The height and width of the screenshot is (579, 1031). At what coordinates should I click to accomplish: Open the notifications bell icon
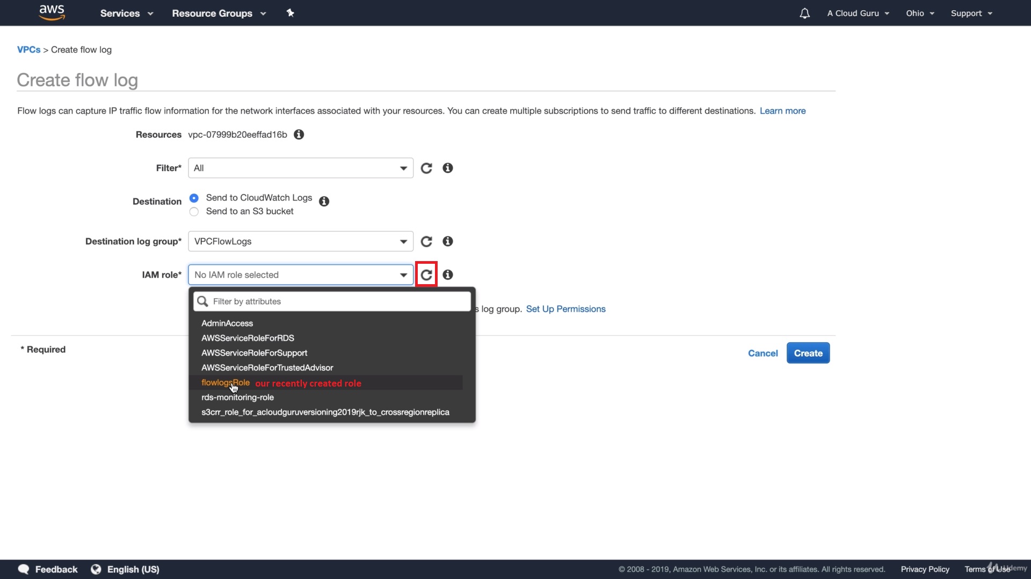804,13
